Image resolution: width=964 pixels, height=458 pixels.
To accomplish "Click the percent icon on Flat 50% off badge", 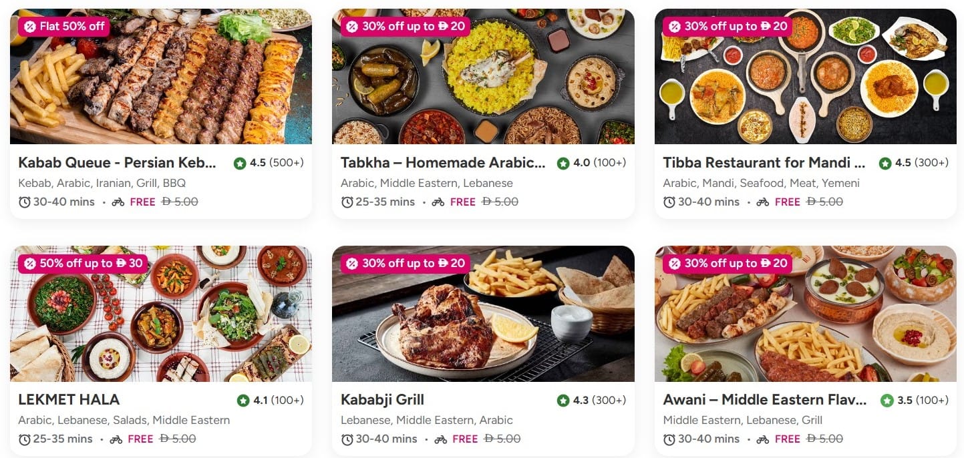I will coord(29,26).
